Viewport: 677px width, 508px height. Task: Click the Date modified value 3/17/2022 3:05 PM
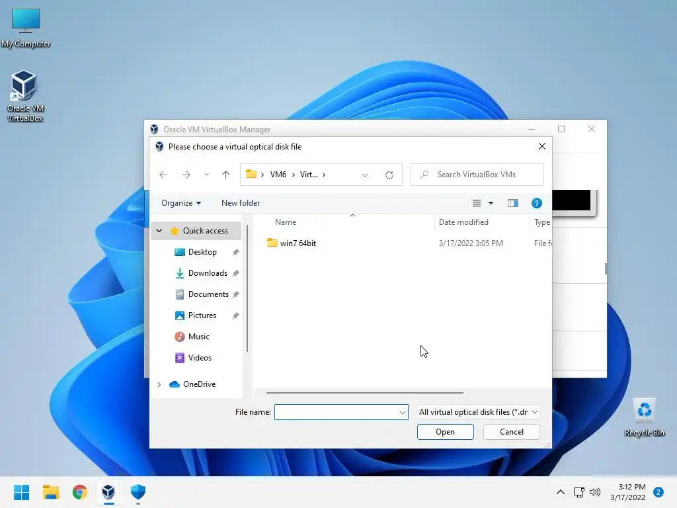471,243
